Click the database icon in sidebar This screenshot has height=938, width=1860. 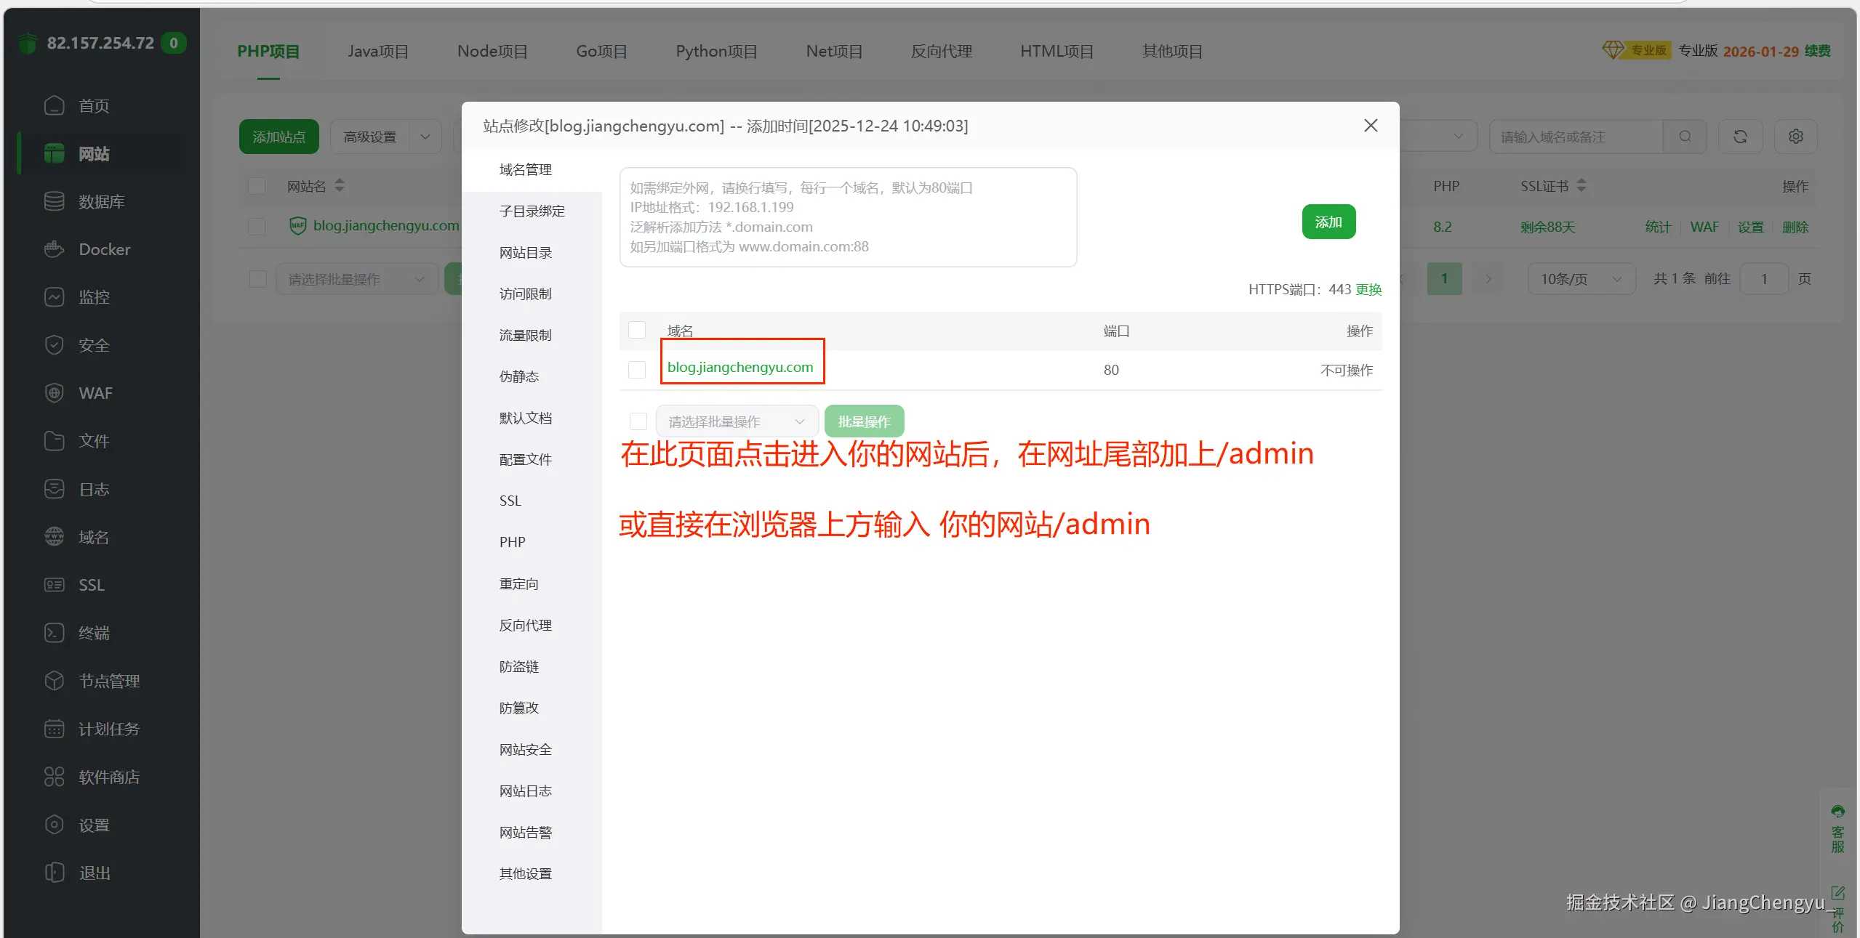[x=55, y=201]
